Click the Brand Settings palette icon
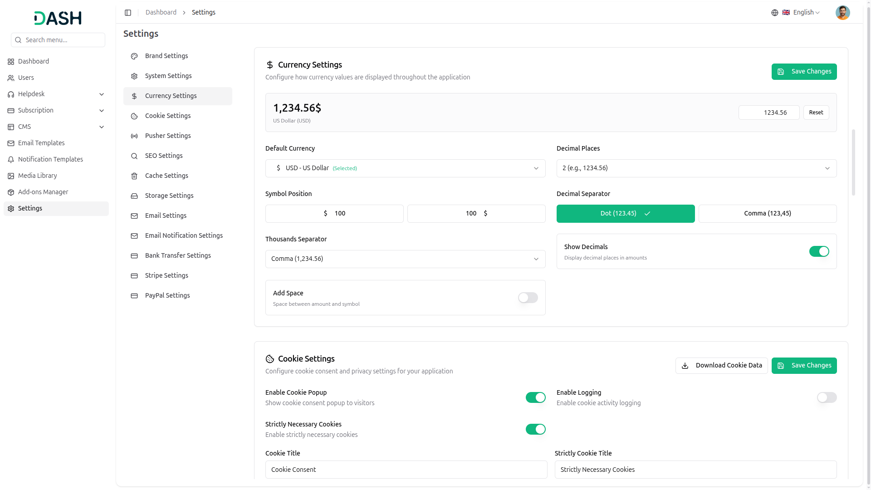Image resolution: width=871 pixels, height=490 pixels. point(134,56)
